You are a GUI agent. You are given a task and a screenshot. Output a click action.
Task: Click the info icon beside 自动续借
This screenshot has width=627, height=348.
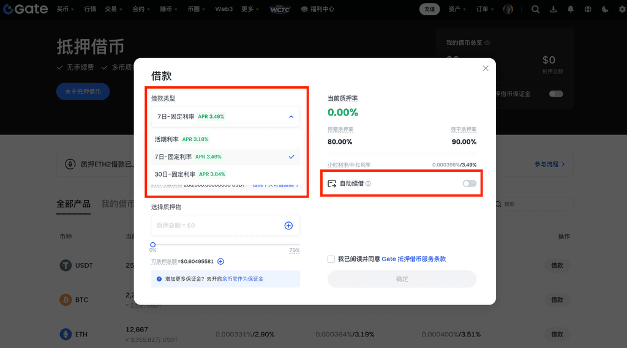point(368,183)
